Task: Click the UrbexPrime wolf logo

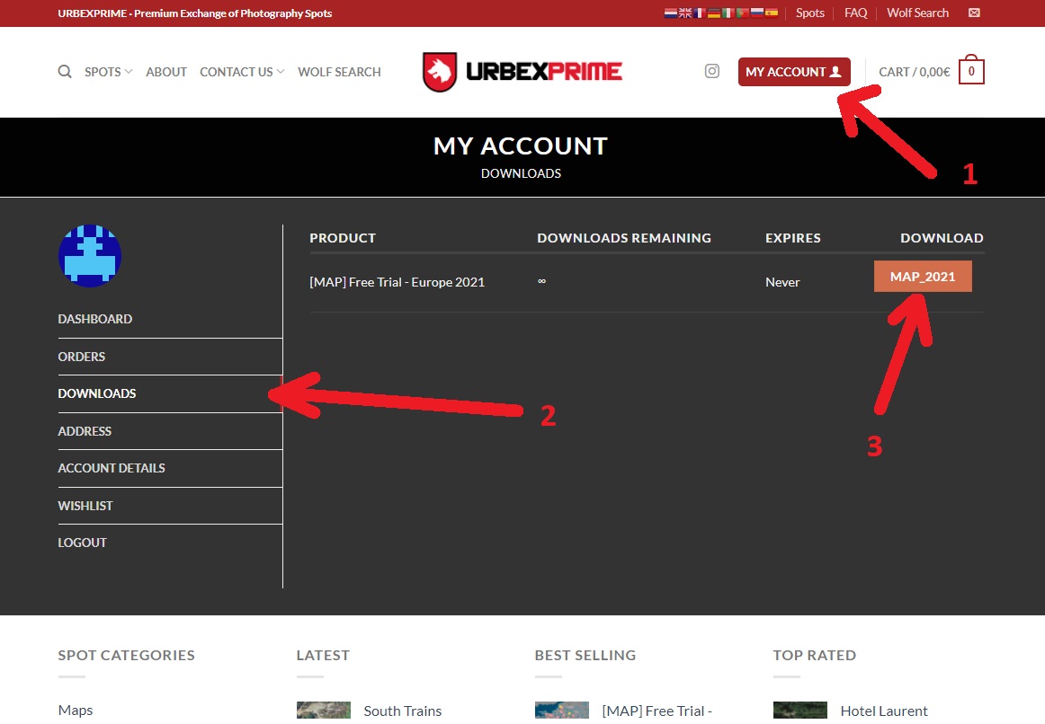Action: (522, 71)
